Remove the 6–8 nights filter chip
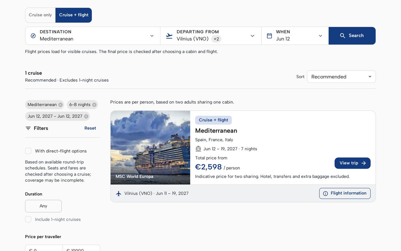Viewport: 401px width, 251px height. click(94, 105)
